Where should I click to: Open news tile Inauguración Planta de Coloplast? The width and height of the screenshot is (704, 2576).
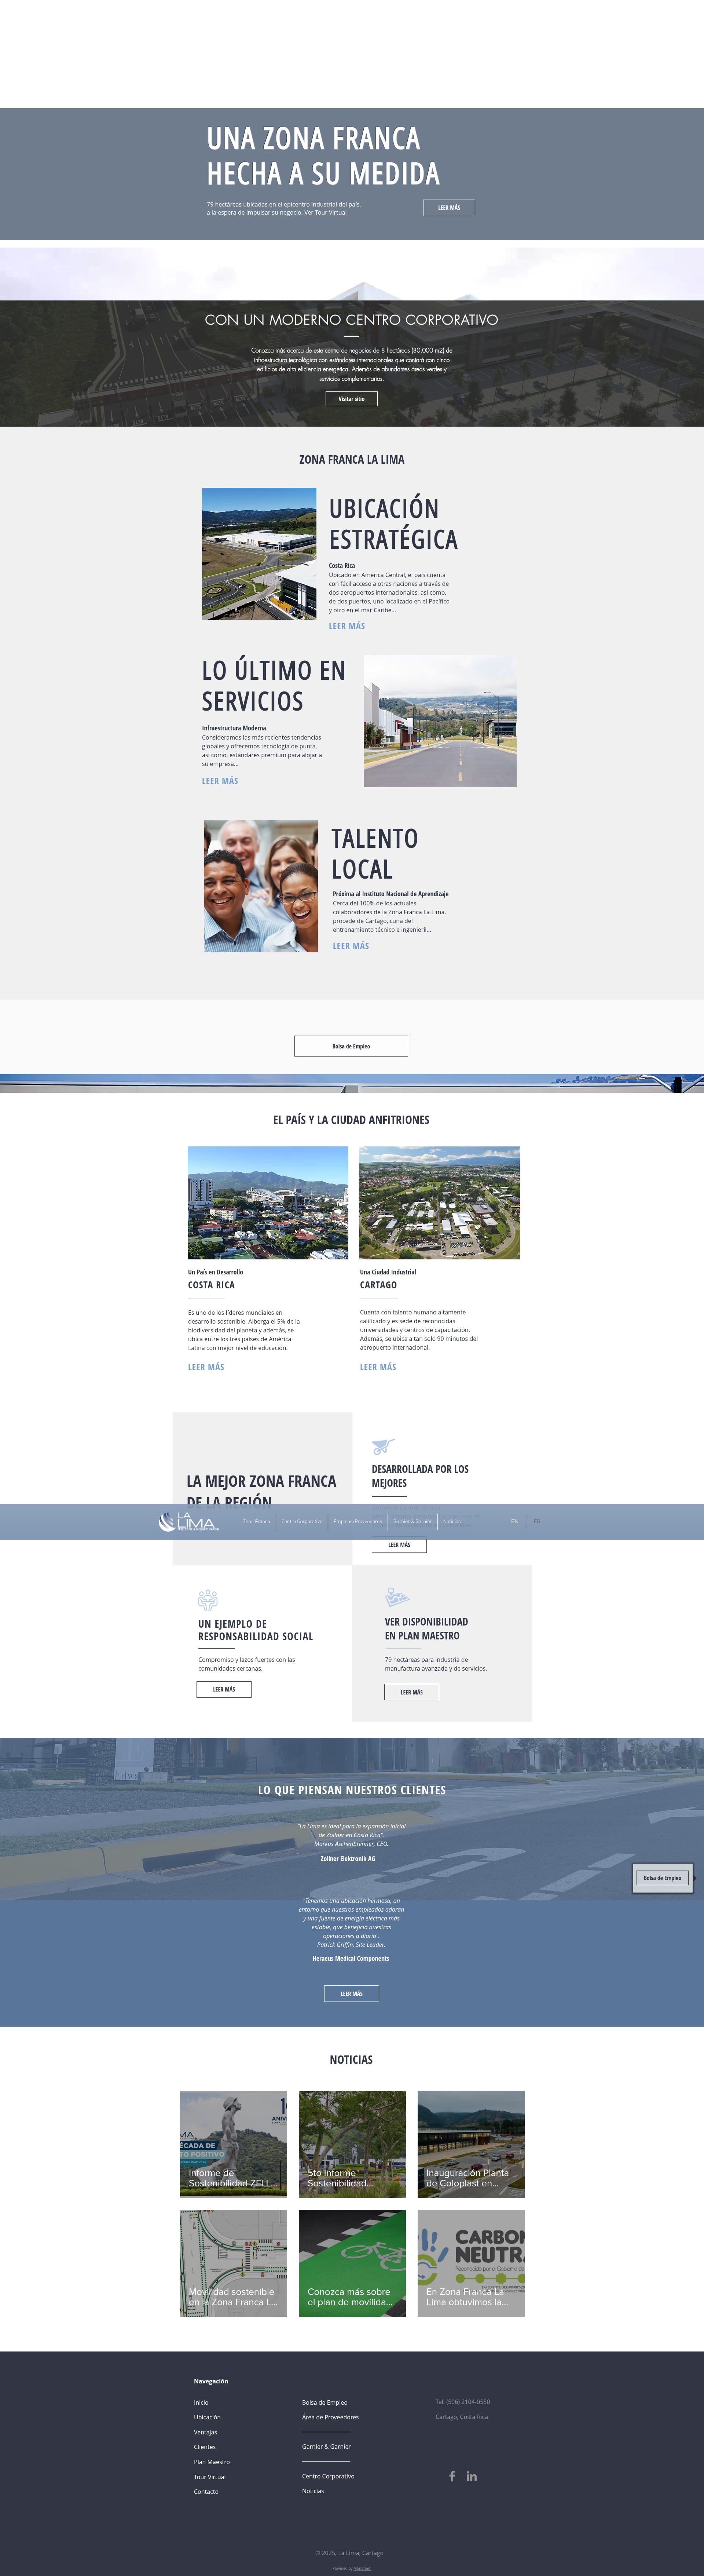coord(471,2144)
